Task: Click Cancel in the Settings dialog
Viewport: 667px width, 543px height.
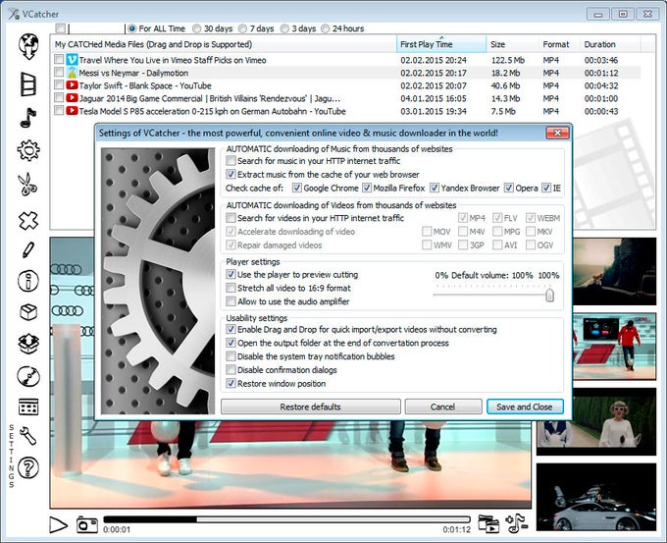Action: point(442,407)
